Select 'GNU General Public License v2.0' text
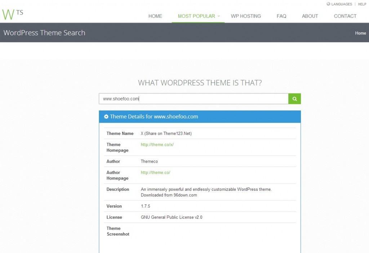The height and width of the screenshot is (253, 369). click(172, 217)
